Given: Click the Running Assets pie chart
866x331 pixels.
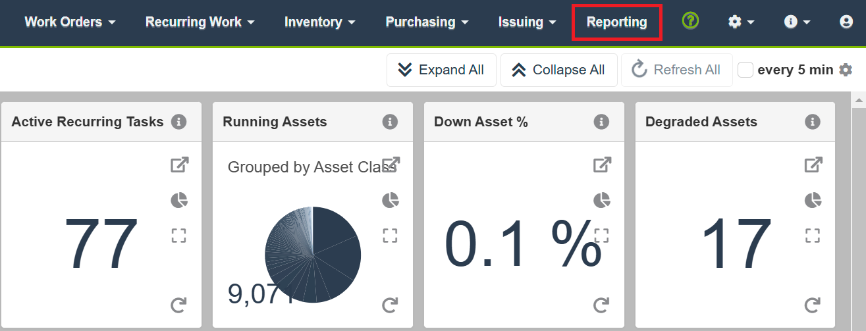Looking at the screenshot, I should (x=313, y=254).
